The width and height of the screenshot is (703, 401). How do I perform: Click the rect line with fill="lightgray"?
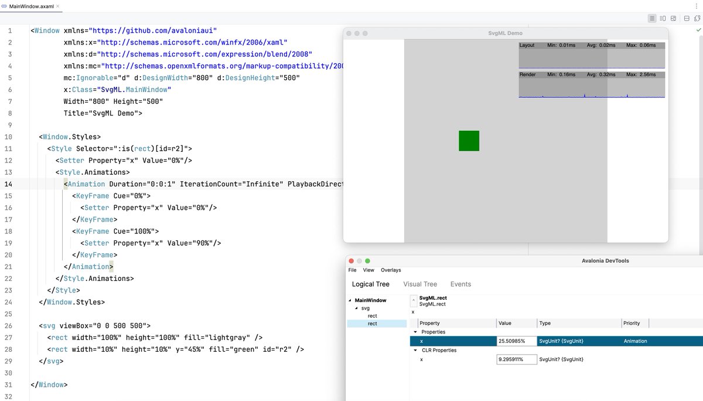pyautogui.click(x=155, y=337)
